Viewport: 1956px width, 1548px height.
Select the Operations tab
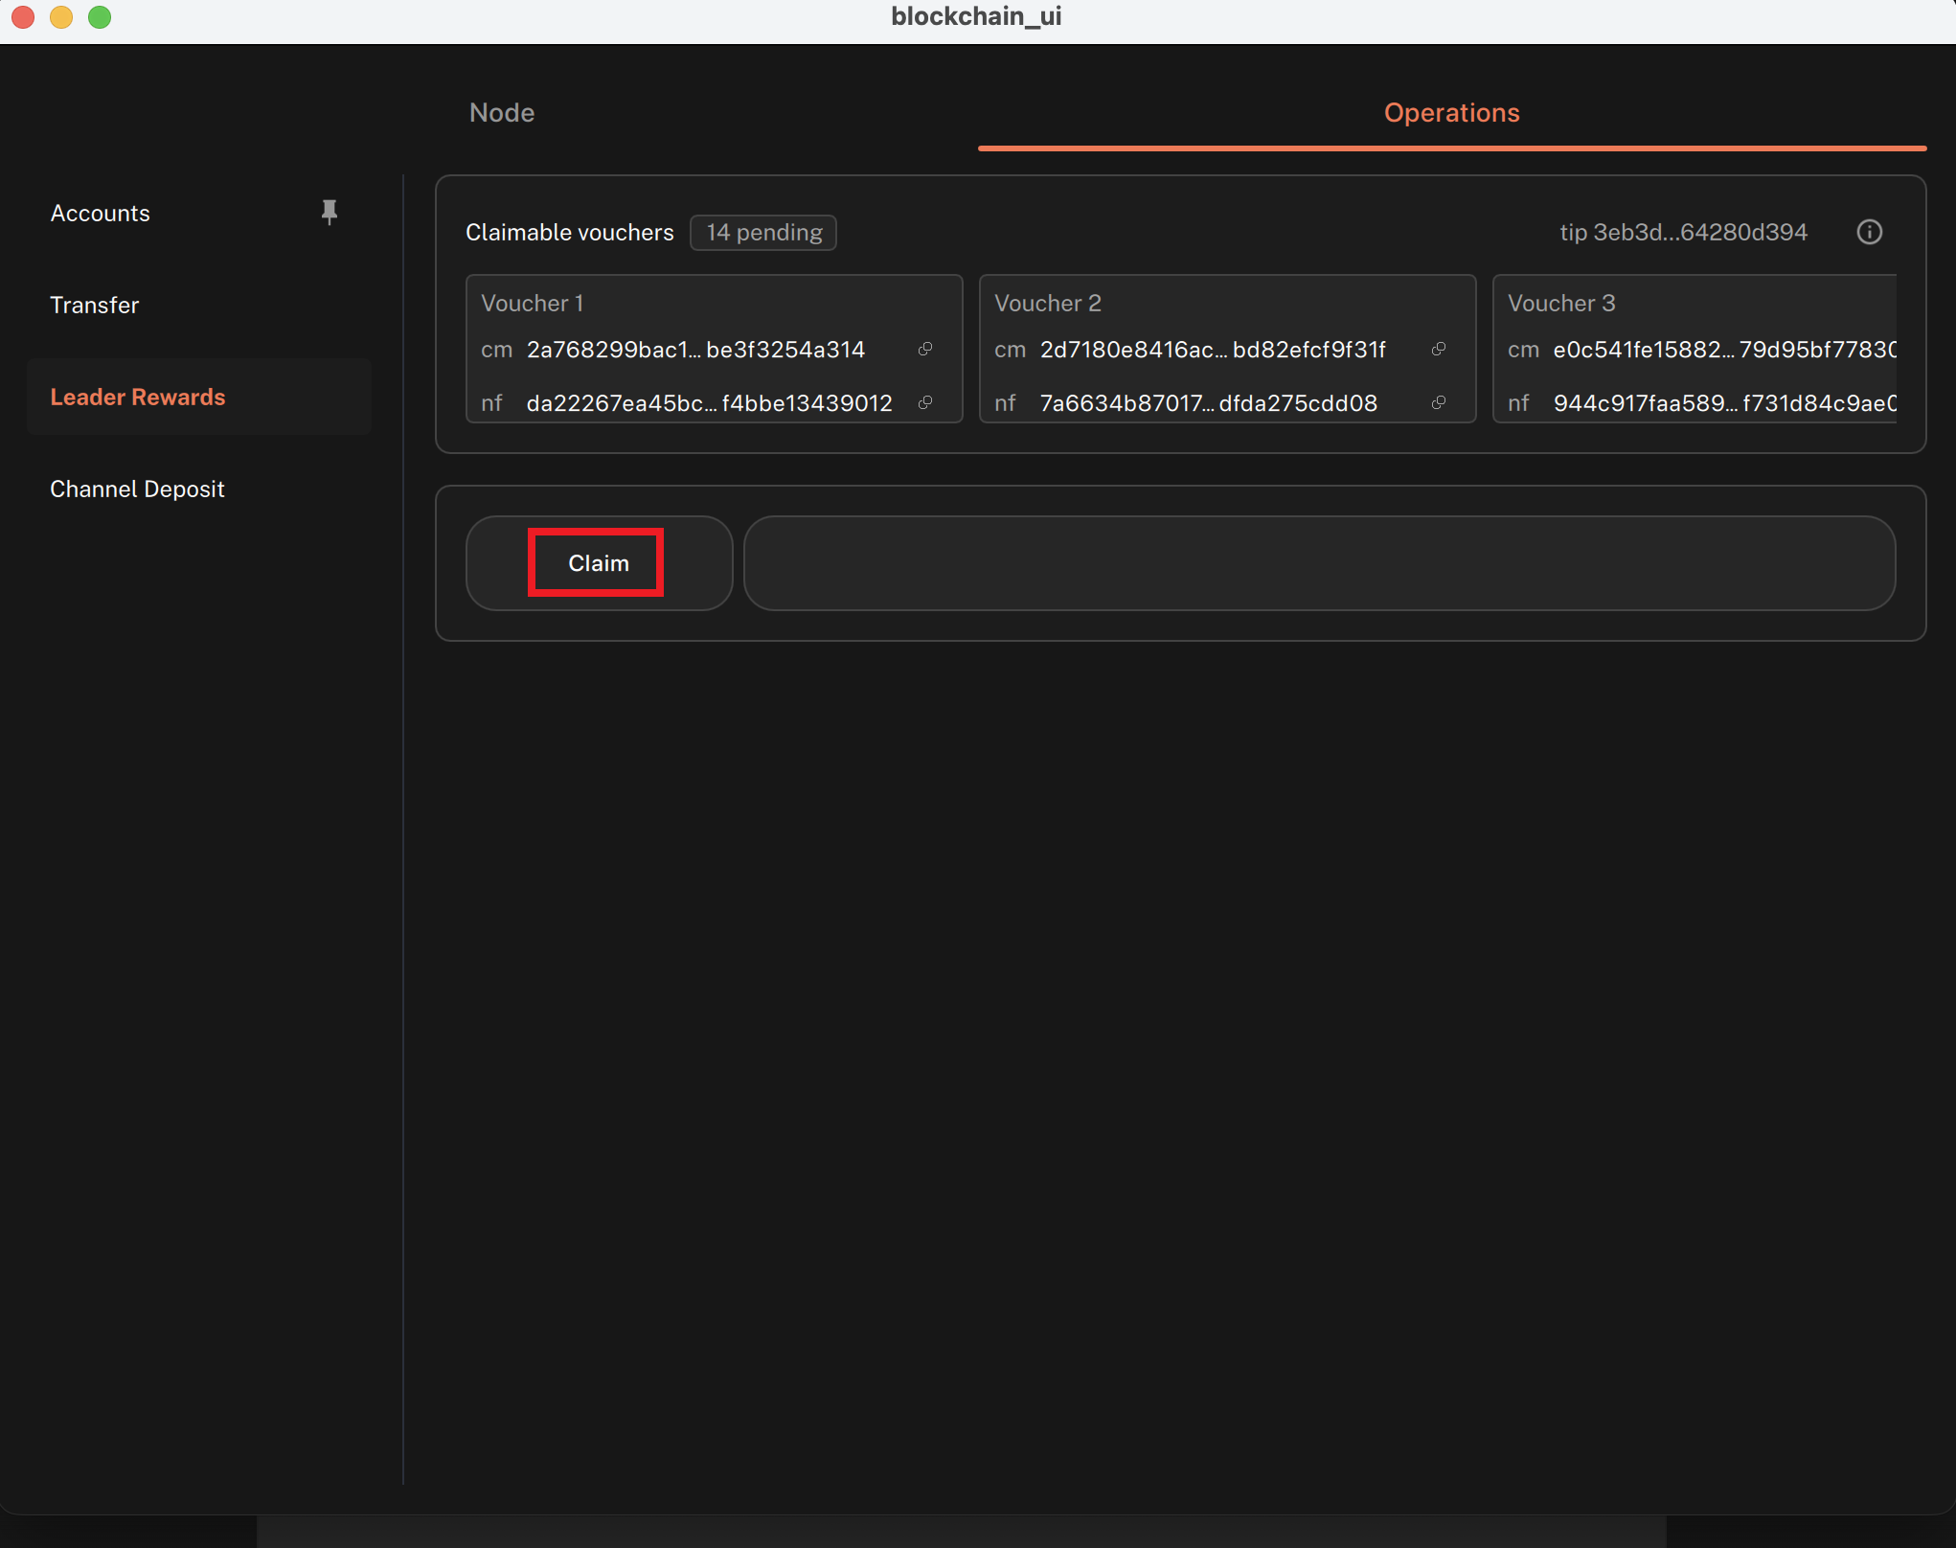pyautogui.click(x=1452, y=113)
